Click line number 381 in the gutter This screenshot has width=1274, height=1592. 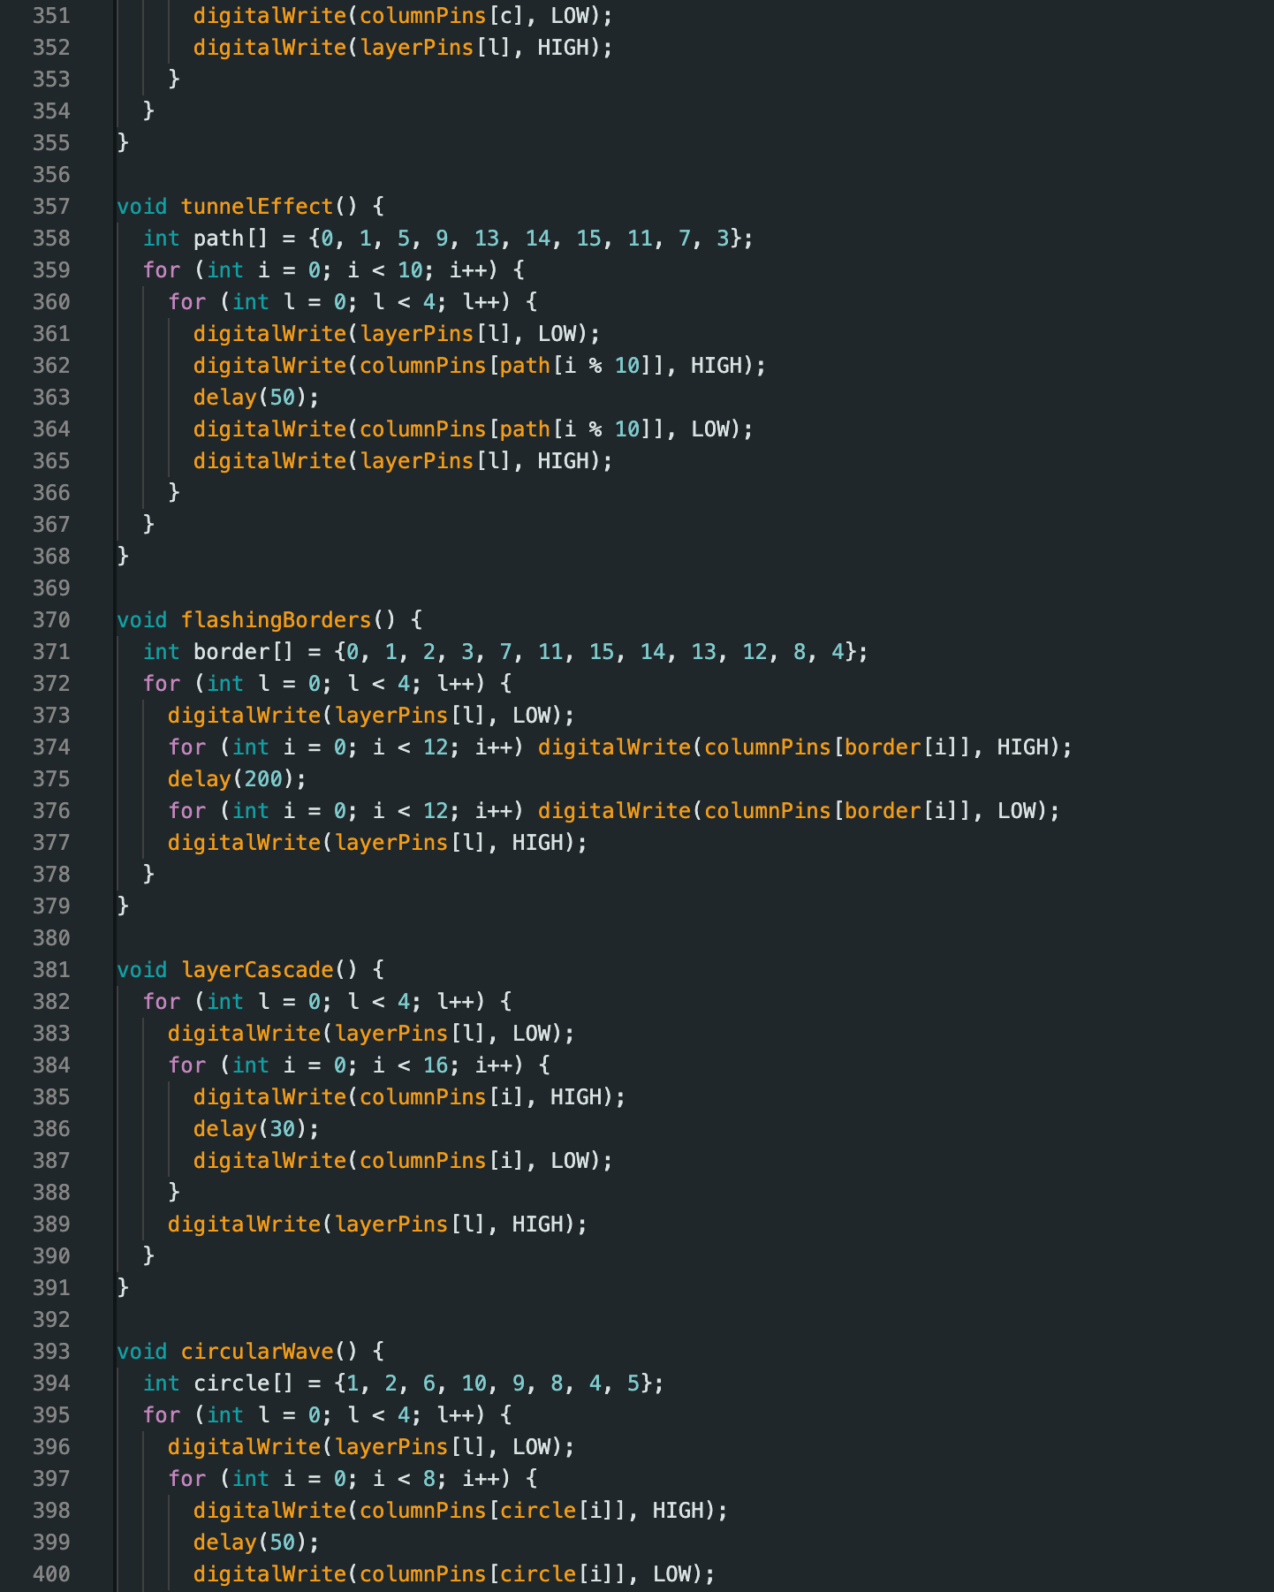click(51, 970)
